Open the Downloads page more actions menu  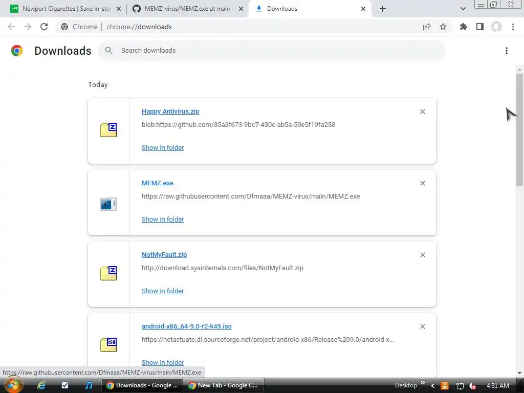(507, 51)
